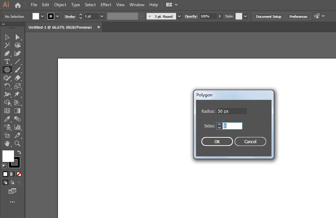Select the Slice tool
The height and width of the screenshot is (218, 336).
click(x=17, y=135)
